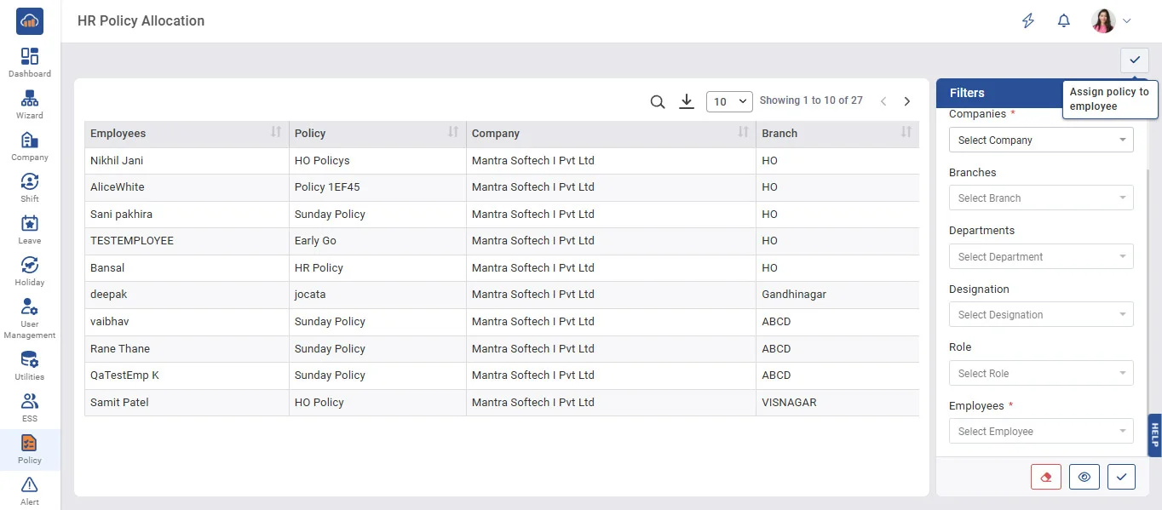
Task: Expand the Select Company dropdown
Action: (x=1040, y=140)
